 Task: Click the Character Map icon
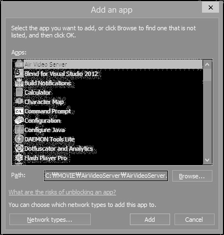(x=19, y=102)
